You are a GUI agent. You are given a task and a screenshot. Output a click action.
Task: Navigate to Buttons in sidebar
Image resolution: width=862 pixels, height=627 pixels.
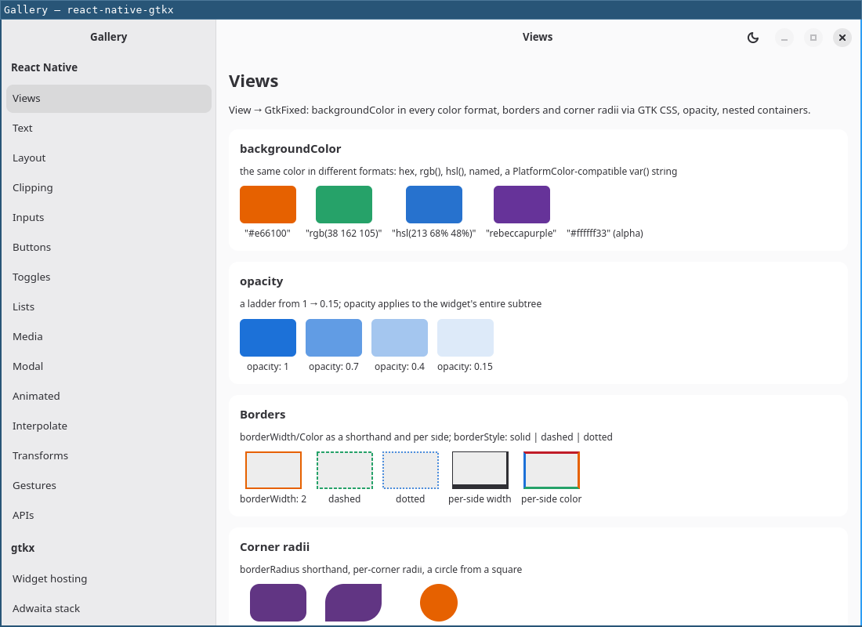109,247
